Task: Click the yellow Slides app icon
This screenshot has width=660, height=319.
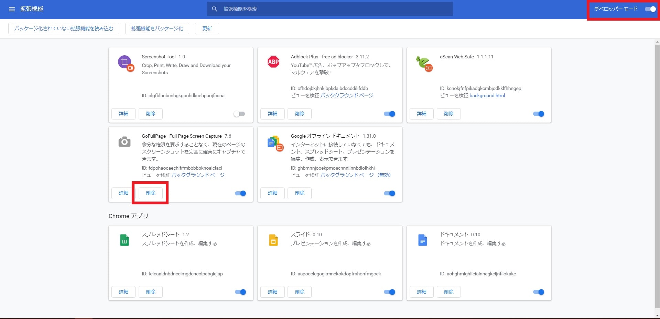Action: [273, 240]
